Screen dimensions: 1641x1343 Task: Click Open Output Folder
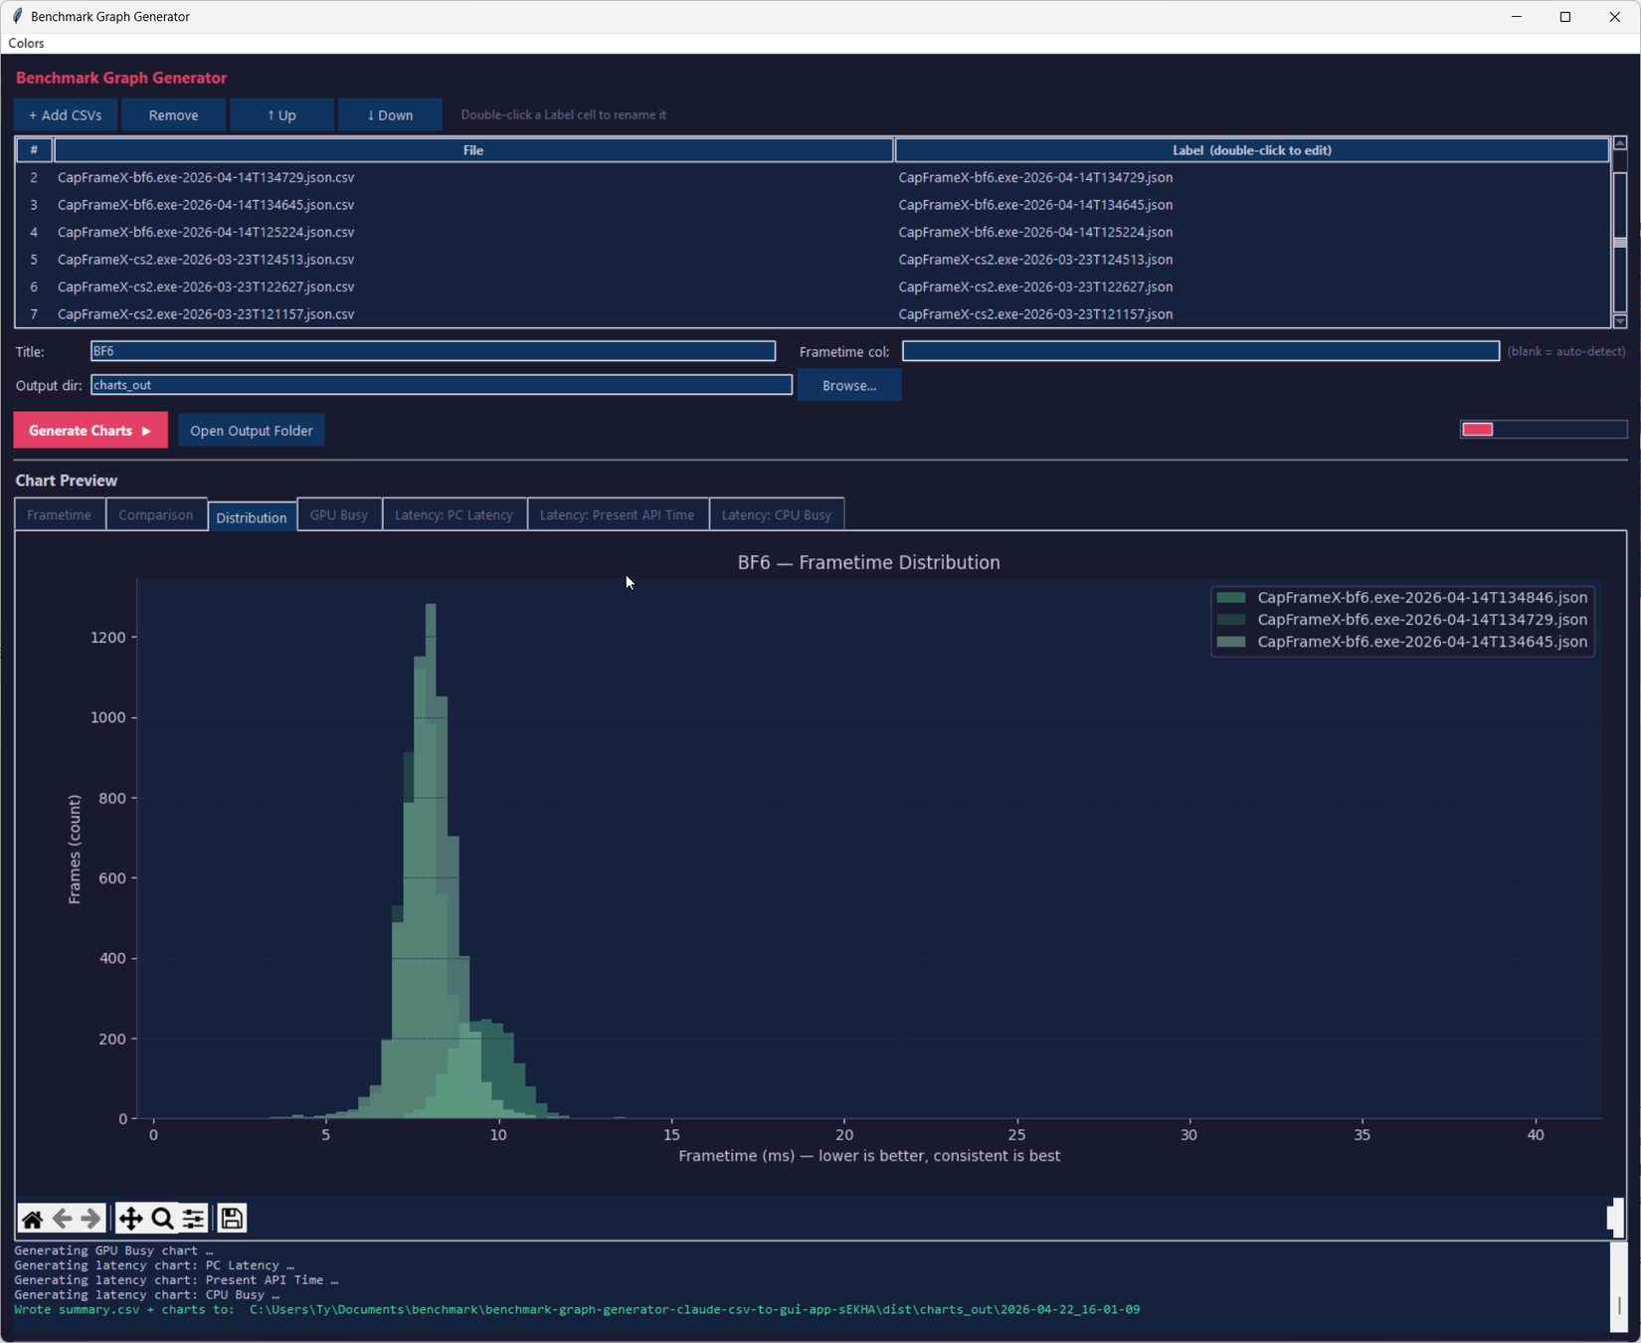click(251, 430)
